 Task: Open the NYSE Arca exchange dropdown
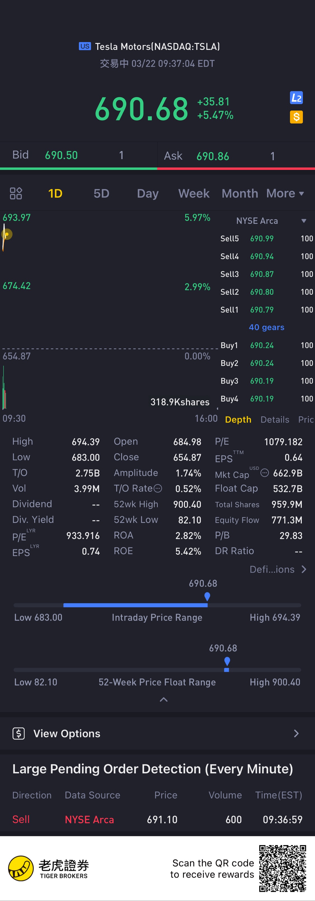(271, 221)
